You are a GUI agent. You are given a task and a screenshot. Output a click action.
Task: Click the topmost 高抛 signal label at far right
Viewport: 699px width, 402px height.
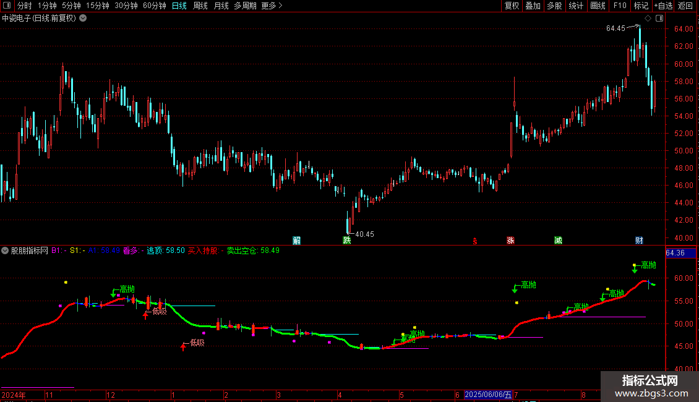click(648, 265)
